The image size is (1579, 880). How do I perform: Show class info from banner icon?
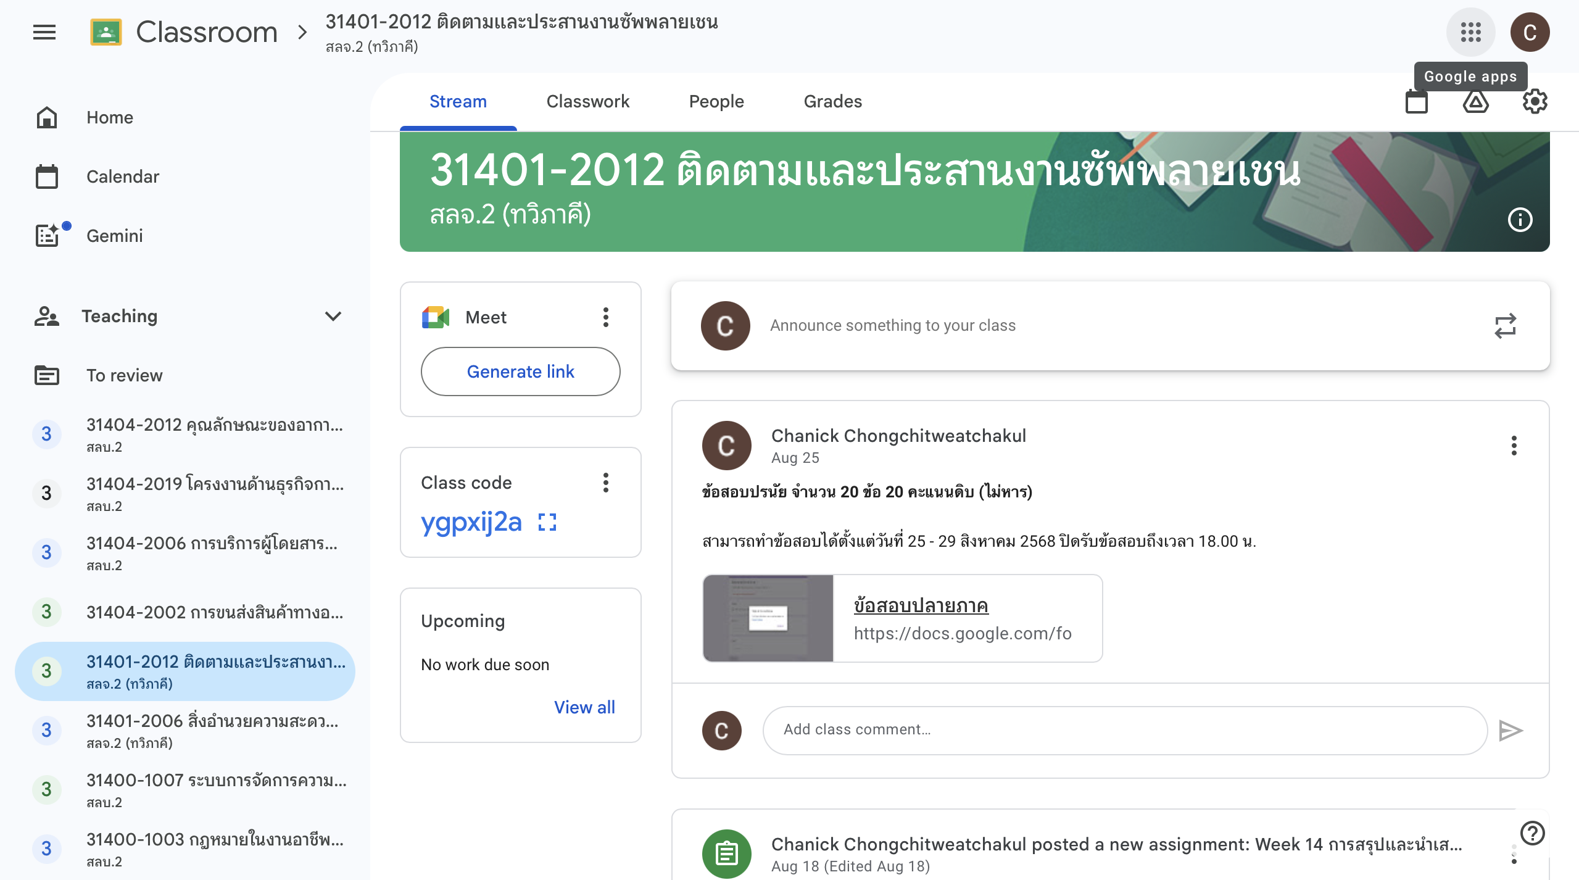[1520, 220]
